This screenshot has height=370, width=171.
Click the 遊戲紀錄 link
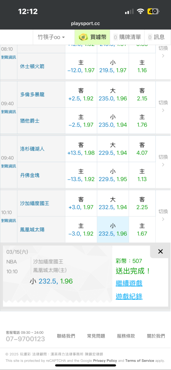(x=129, y=296)
